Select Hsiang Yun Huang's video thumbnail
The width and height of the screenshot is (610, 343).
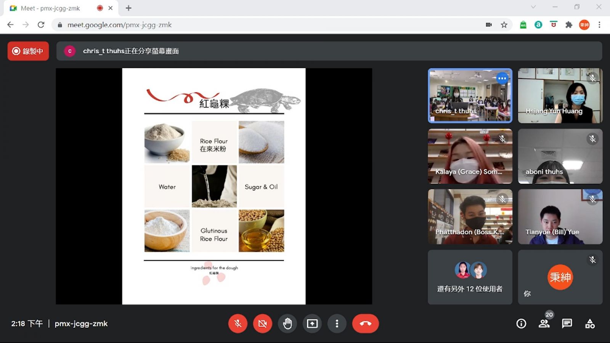(x=560, y=96)
